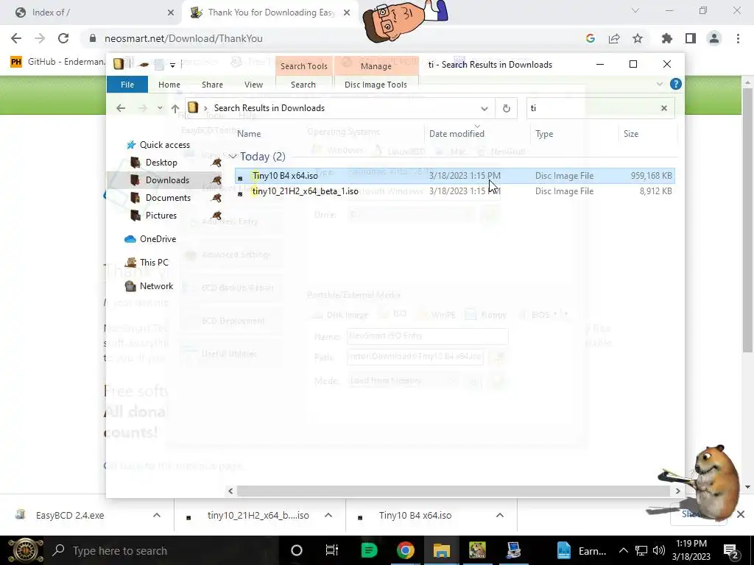Open Chrome extensions puzzle icon

(x=667, y=38)
